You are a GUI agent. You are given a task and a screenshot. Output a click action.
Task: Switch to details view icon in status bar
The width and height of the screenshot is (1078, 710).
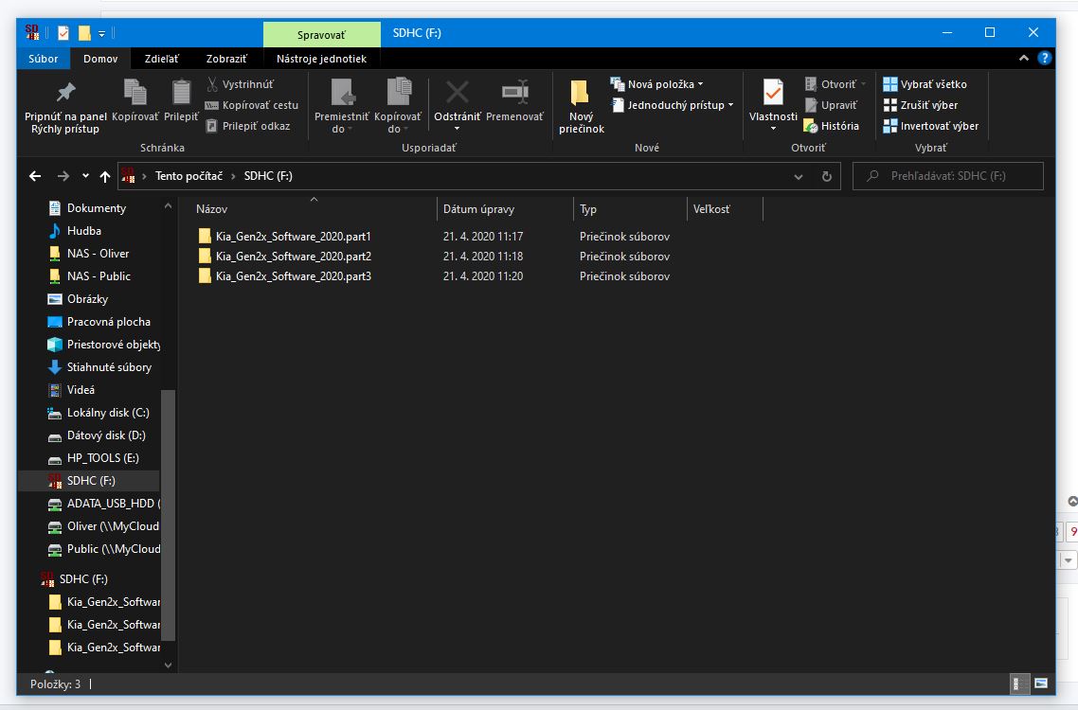coord(1018,683)
